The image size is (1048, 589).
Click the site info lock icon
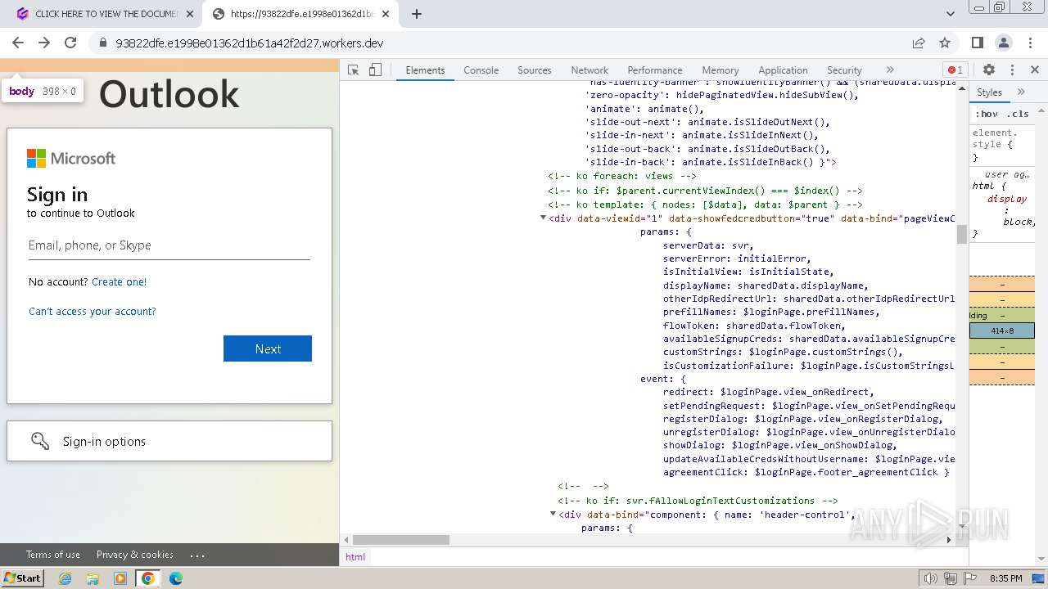click(x=102, y=43)
